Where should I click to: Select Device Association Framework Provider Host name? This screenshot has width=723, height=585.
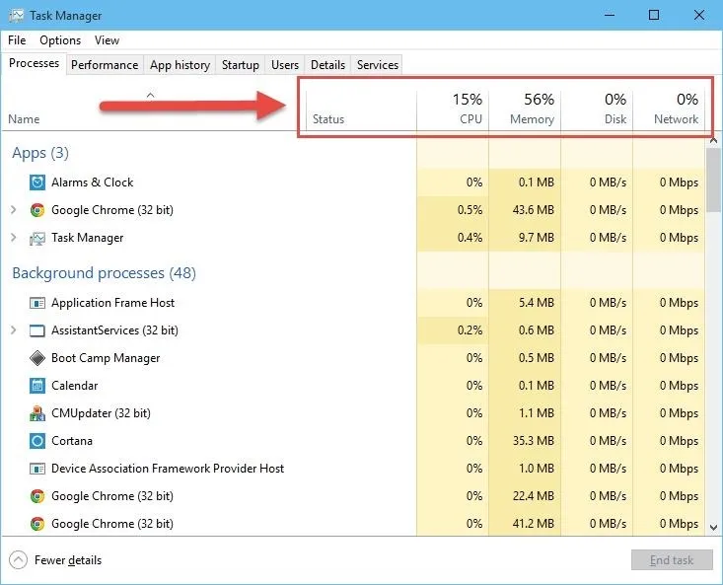coord(168,469)
